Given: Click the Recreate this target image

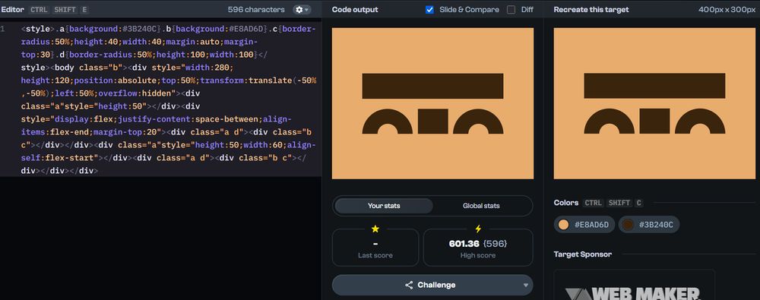Looking at the screenshot, I should [654, 103].
